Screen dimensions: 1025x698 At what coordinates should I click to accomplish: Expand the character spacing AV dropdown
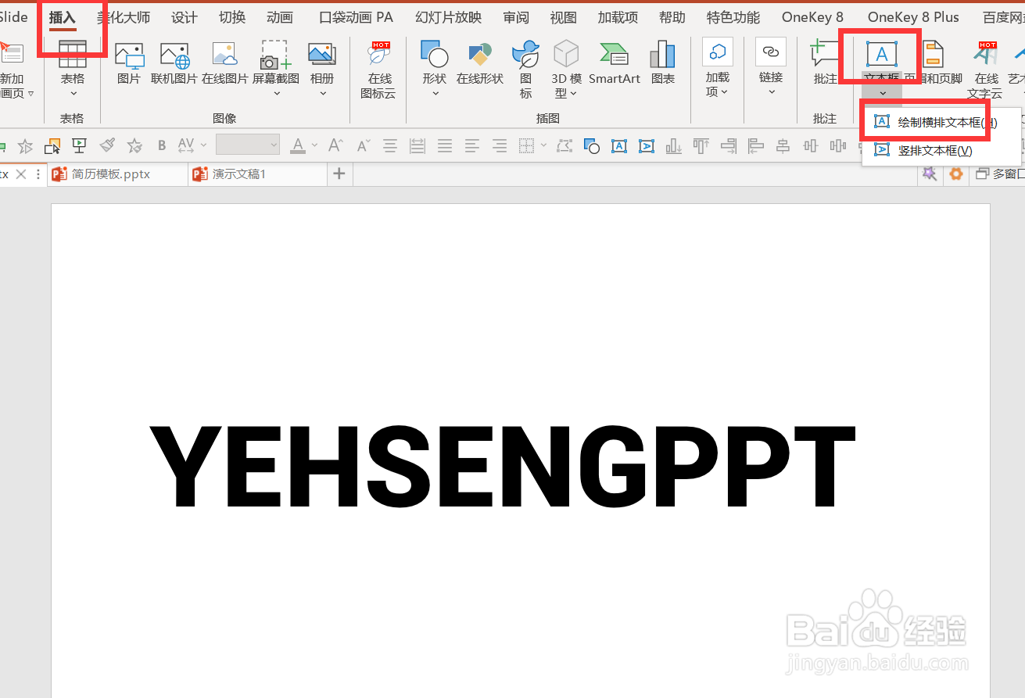[x=203, y=145]
